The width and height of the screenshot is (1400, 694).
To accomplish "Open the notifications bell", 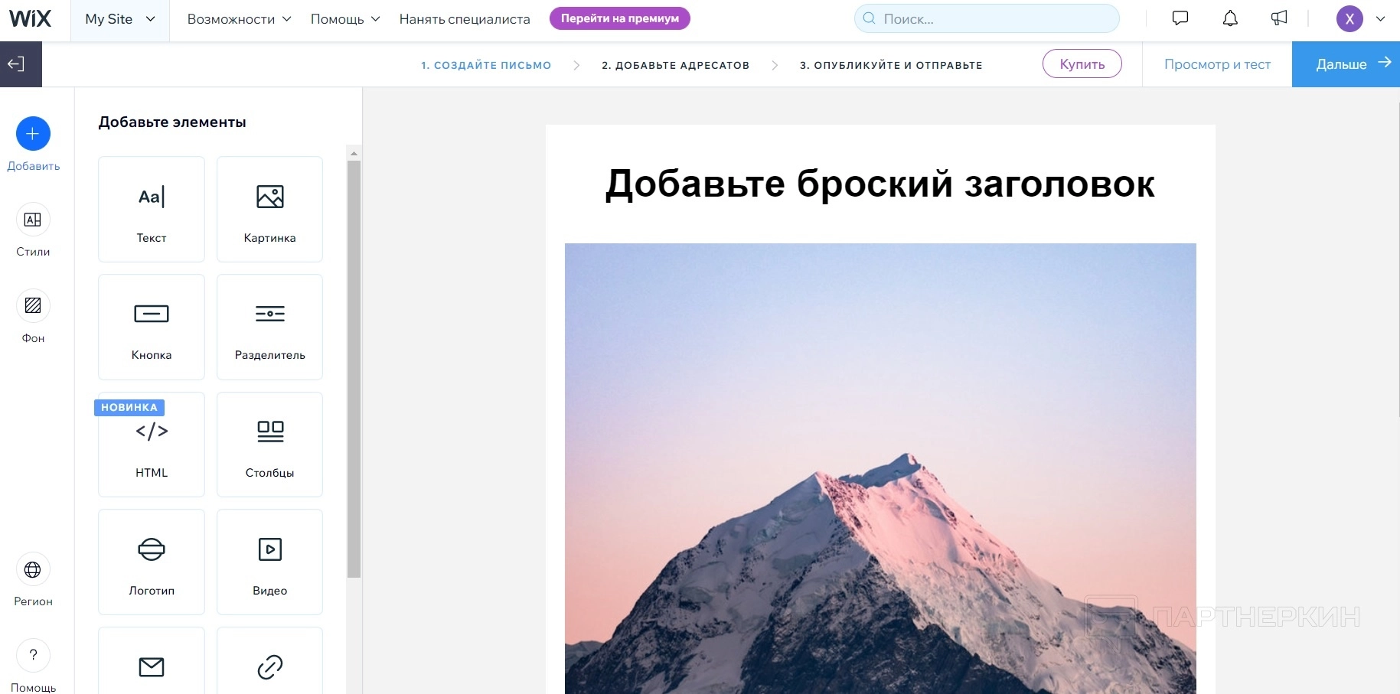I will [x=1230, y=18].
